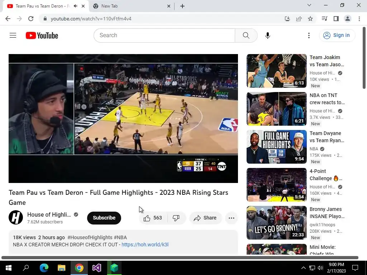Image resolution: width=367 pixels, height=275 pixels.
Task: Go forward in browser history
Action: (x=19, y=19)
